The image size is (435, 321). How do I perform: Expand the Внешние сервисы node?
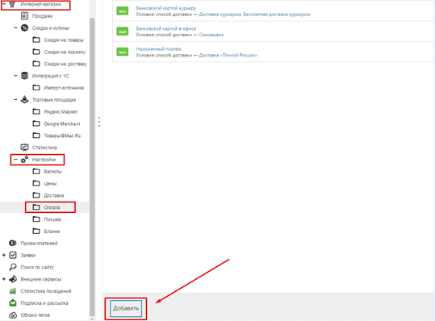4,279
